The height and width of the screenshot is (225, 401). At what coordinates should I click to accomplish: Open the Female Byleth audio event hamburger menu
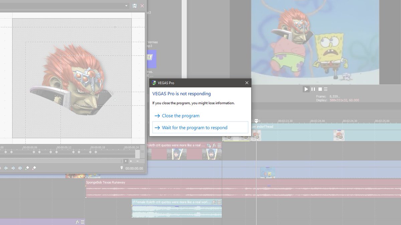point(219,202)
